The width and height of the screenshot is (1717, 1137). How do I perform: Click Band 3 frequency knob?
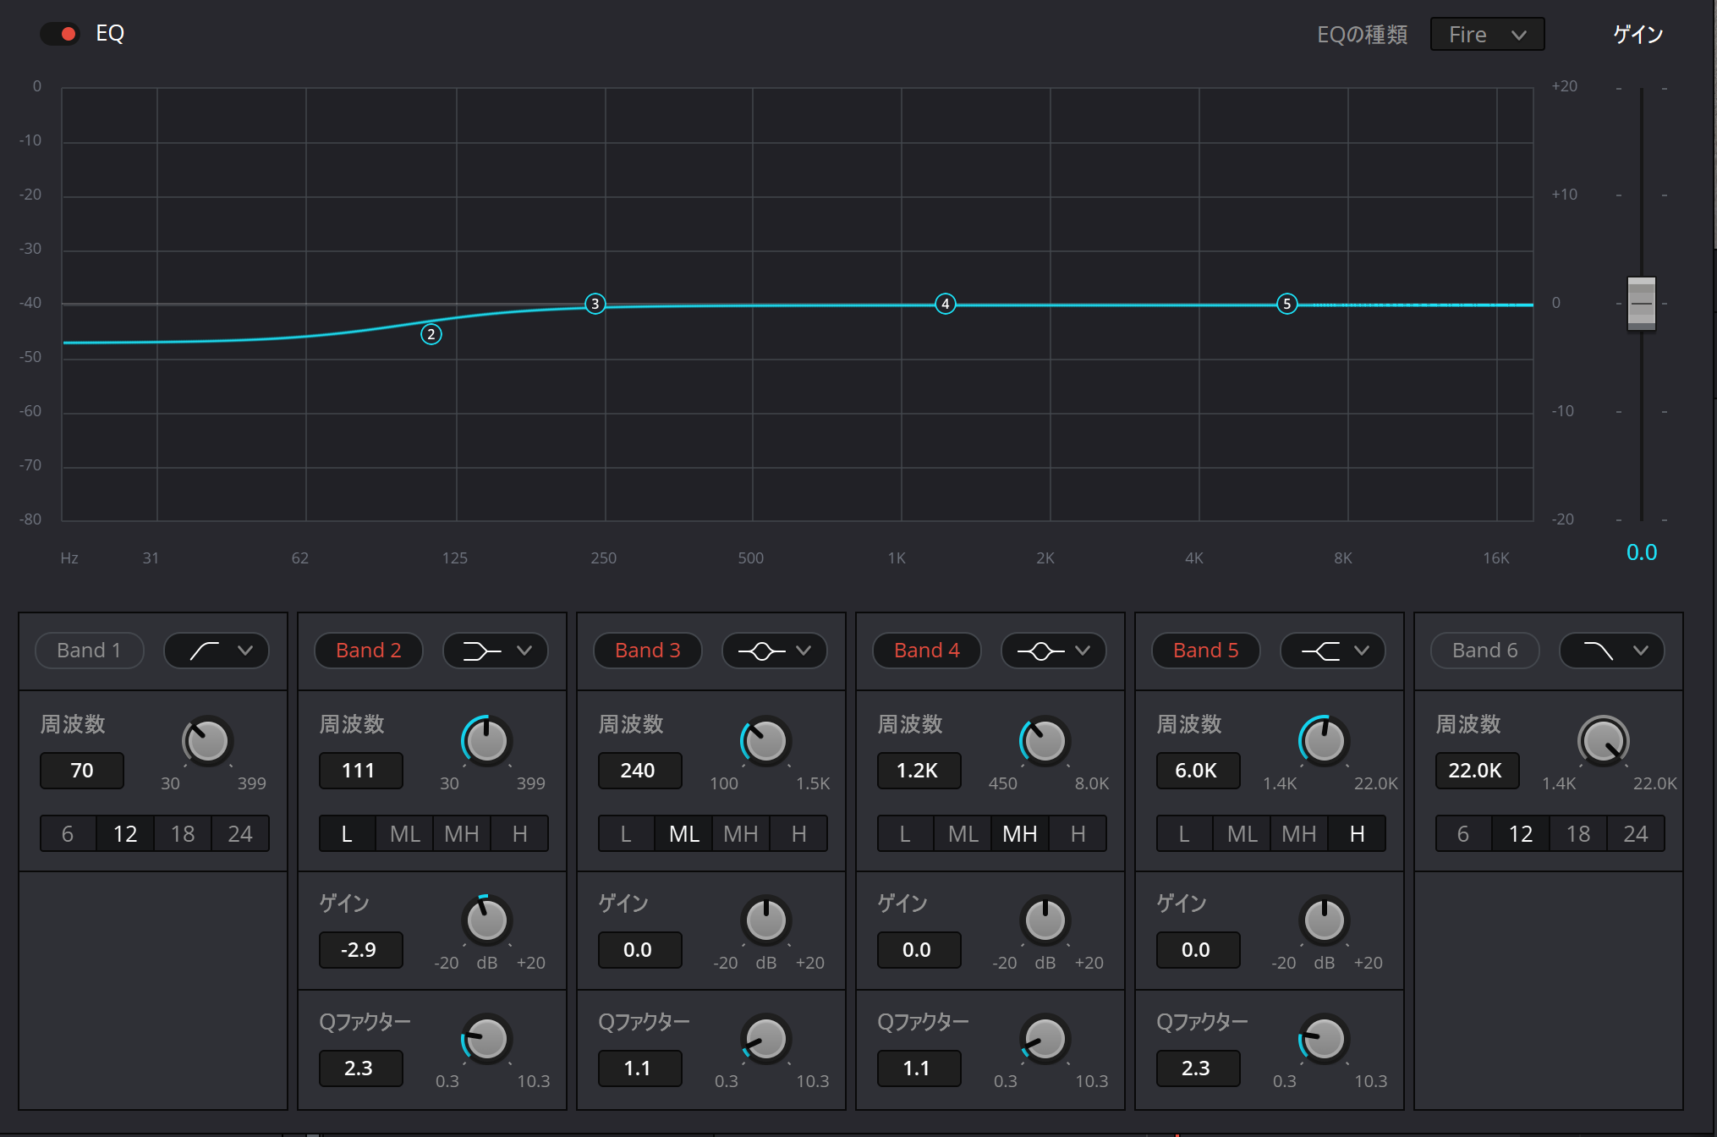[x=765, y=742]
